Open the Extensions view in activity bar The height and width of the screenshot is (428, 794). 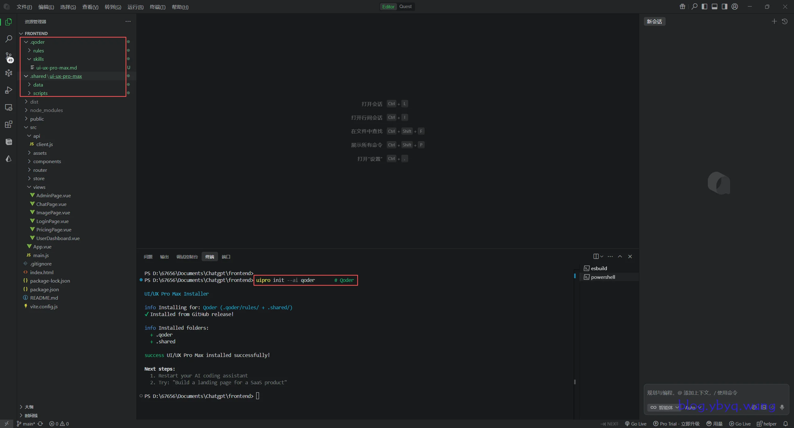(9, 124)
